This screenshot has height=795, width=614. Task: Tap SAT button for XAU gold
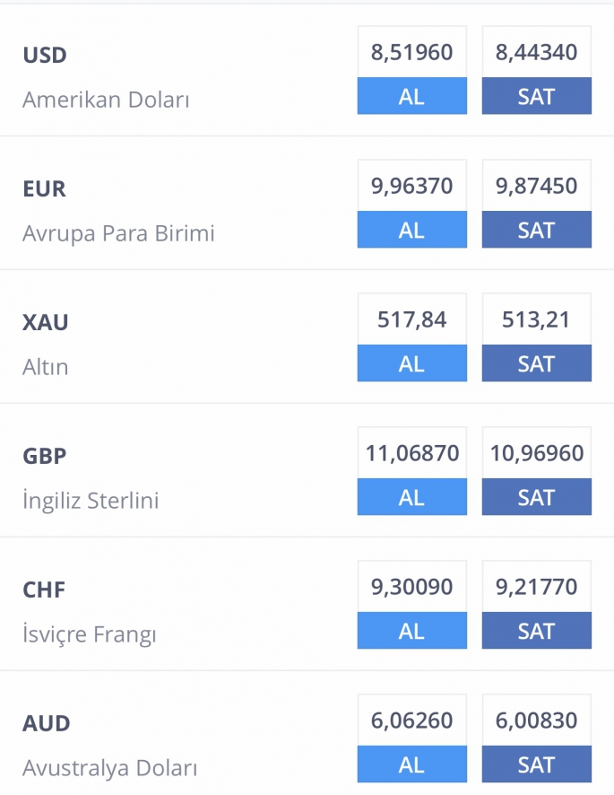[x=537, y=363]
